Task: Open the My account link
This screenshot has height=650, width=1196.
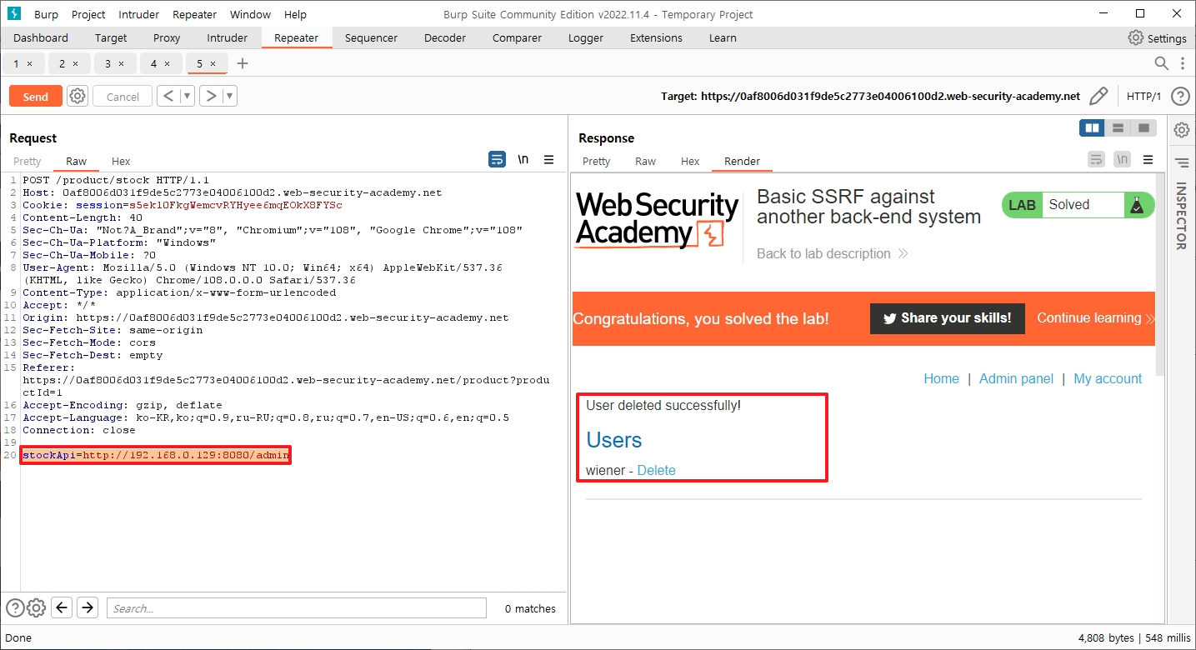Action: point(1108,378)
